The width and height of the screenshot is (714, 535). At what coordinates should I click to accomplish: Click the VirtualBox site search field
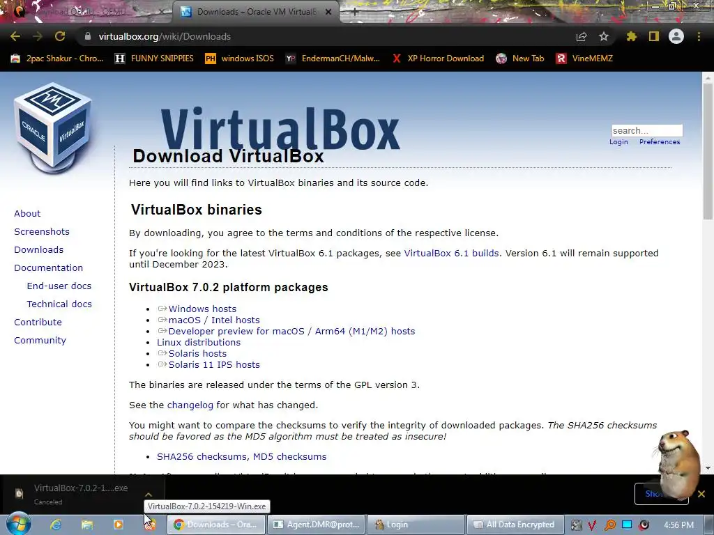(646, 130)
